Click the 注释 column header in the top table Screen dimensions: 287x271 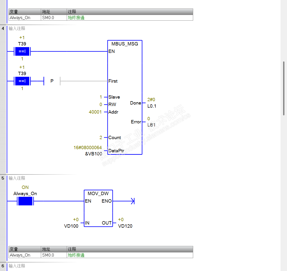(130, 12)
